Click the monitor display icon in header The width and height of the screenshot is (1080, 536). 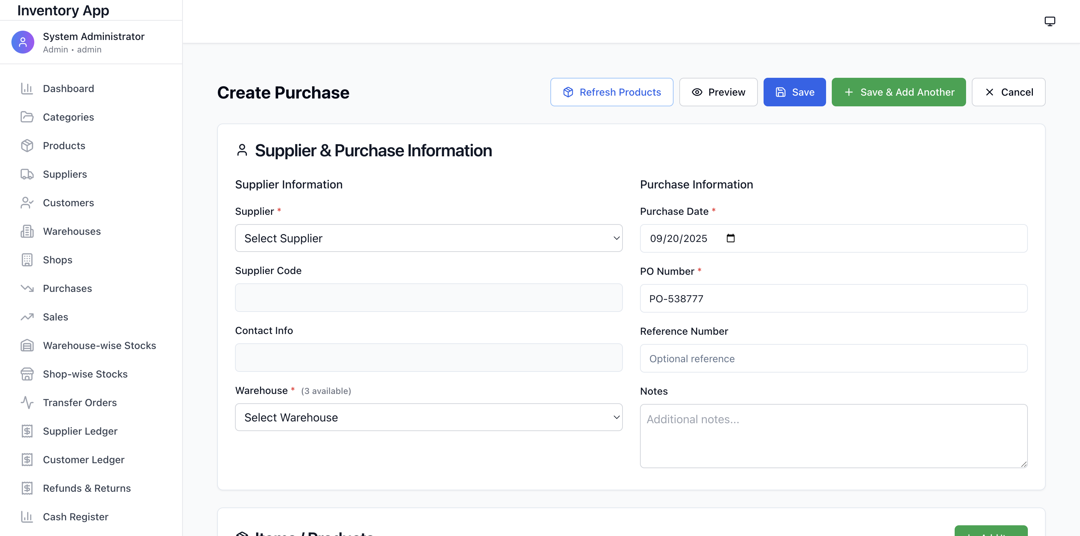(1049, 21)
